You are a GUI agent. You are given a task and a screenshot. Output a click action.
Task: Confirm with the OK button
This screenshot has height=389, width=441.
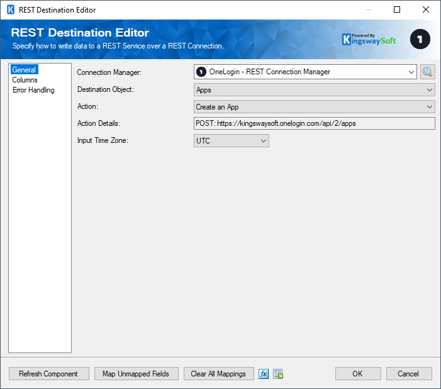(358, 374)
